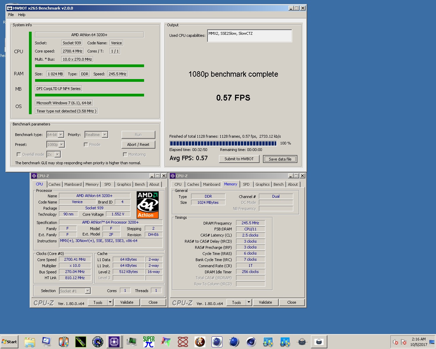Viewport: 436px width, 349px height.
Task: Open Bench tab in Memory-tab CPU-Z window
Action: [x=278, y=184]
